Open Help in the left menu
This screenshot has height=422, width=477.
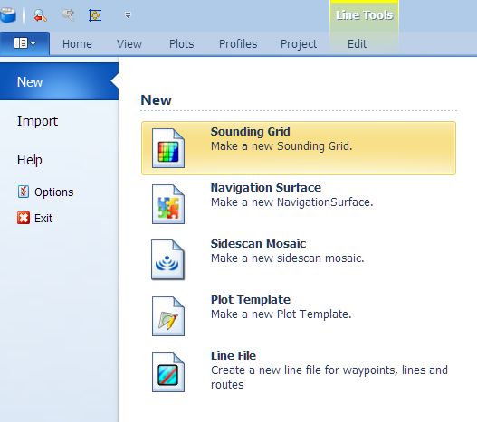(30, 160)
